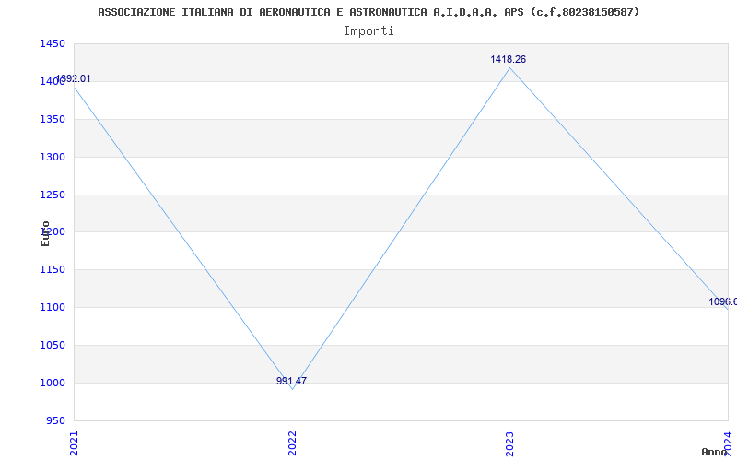Viewport: 737px width, 461px height.
Task: Select the 2023 x-axis year label
Action: click(x=509, y=443)
